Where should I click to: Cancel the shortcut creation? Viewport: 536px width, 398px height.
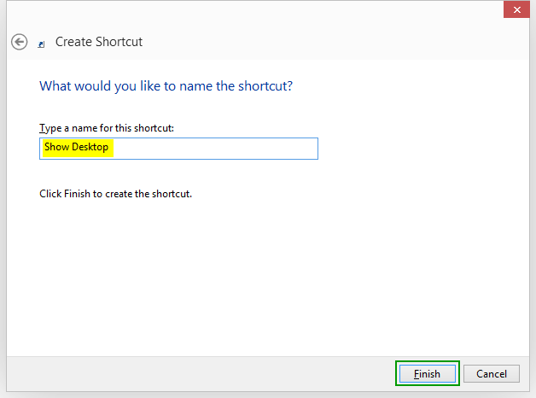pos(492,374)
